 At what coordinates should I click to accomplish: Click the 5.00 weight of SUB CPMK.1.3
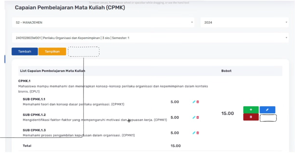point(174,133)
